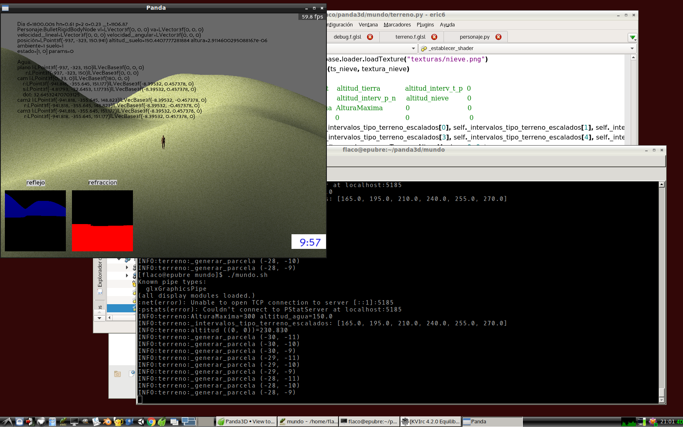Open the green tab list dropdown arrow
This screenshot has height=427, width=683.
632,37
